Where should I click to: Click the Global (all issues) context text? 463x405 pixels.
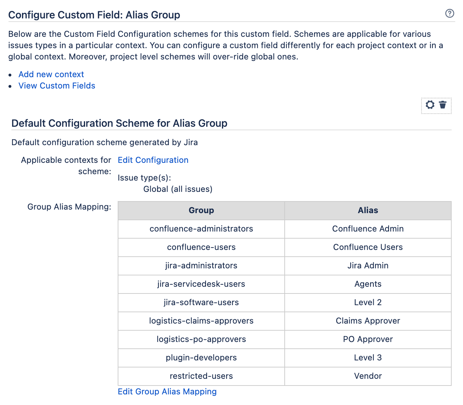pos(178,189)
